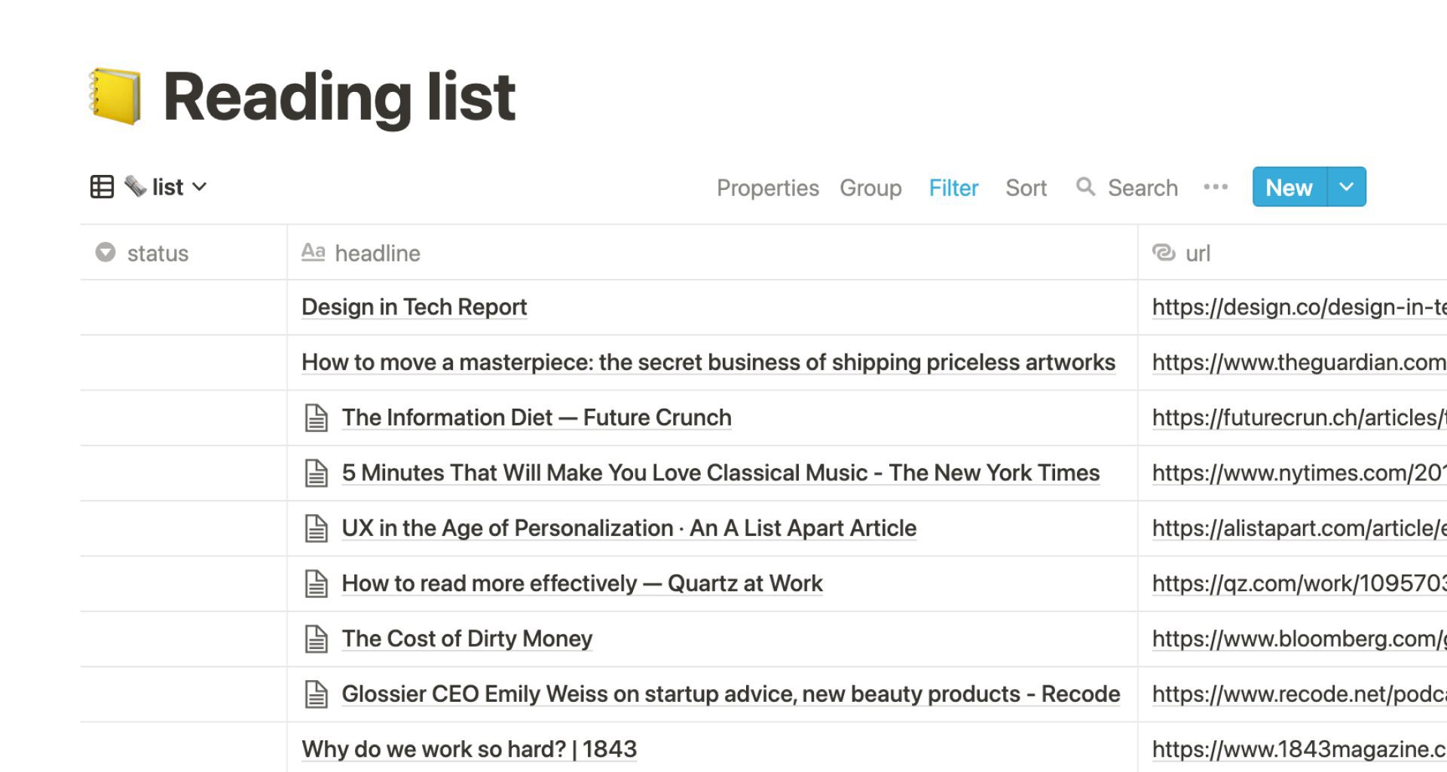Click page icon next to The Information Diet
The height and width of the screenshot is (772, 1447).
coord(317,418)
